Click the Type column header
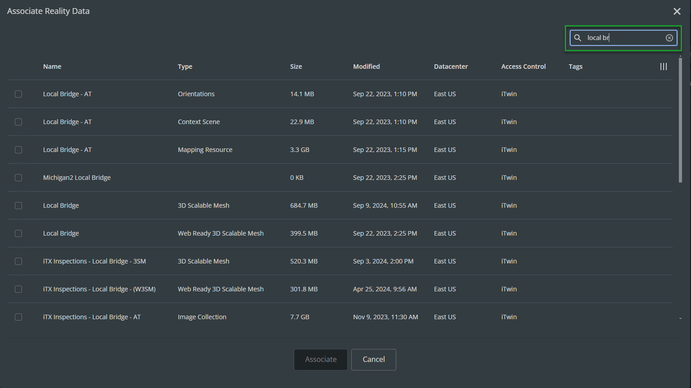 tap(185, 67)
